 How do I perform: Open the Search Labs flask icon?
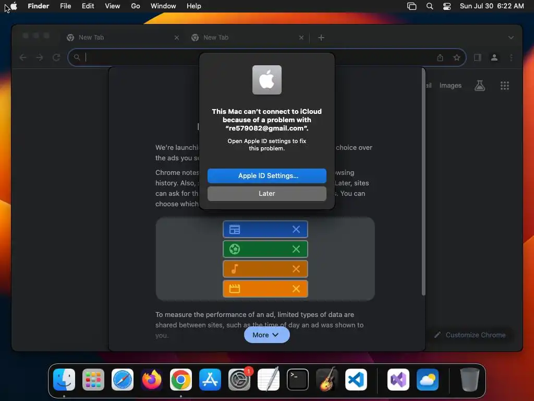(480, 86)
